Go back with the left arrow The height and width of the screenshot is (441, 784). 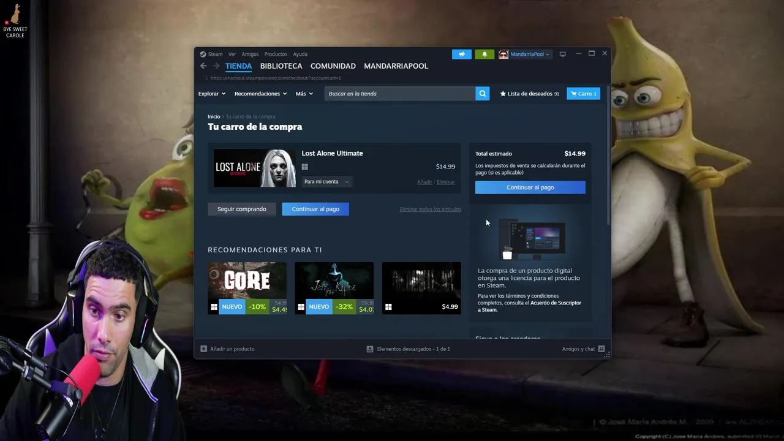[x=203, y=66]
